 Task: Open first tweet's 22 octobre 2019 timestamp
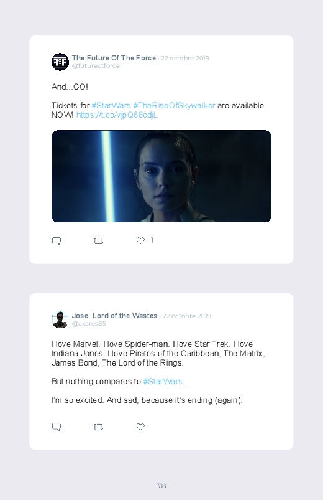point(185,58)
